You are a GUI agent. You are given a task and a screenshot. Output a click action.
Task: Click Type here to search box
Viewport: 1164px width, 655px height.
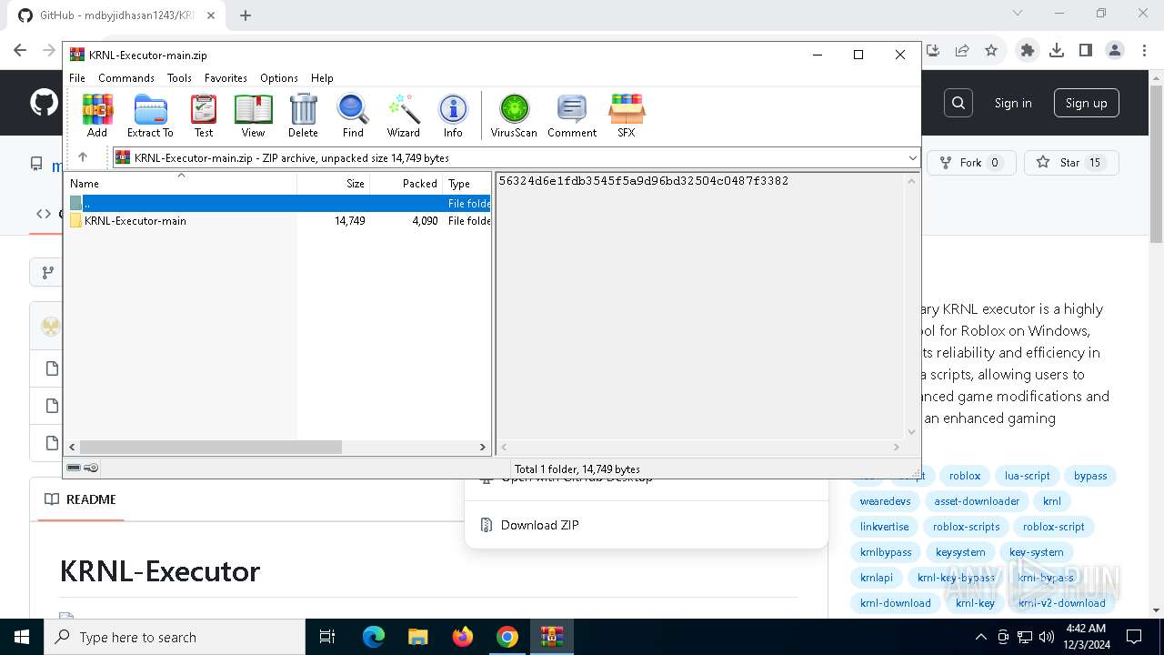tap(175, 637)
